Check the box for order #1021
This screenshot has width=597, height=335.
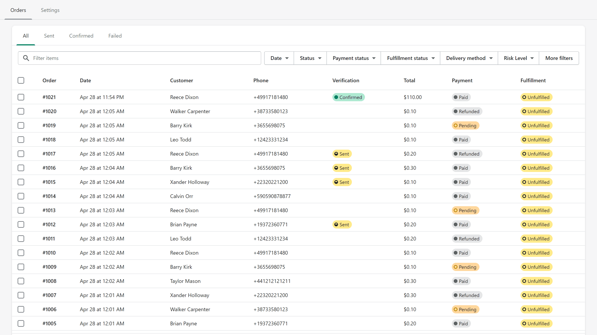[21, 97]
